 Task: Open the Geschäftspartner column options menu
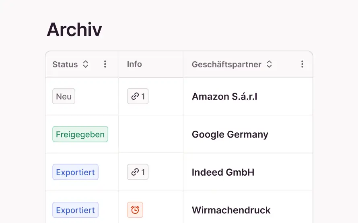click(x=302, y=64)
